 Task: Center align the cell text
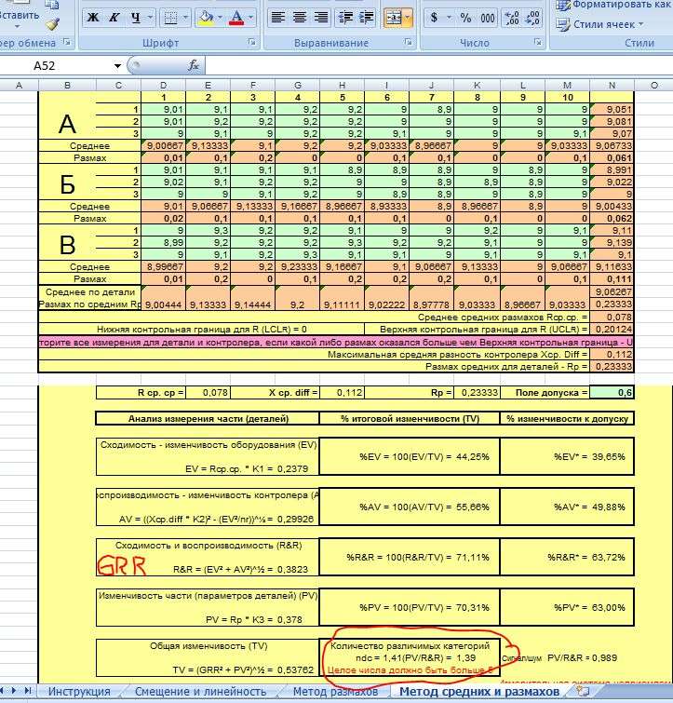[300, 18]
